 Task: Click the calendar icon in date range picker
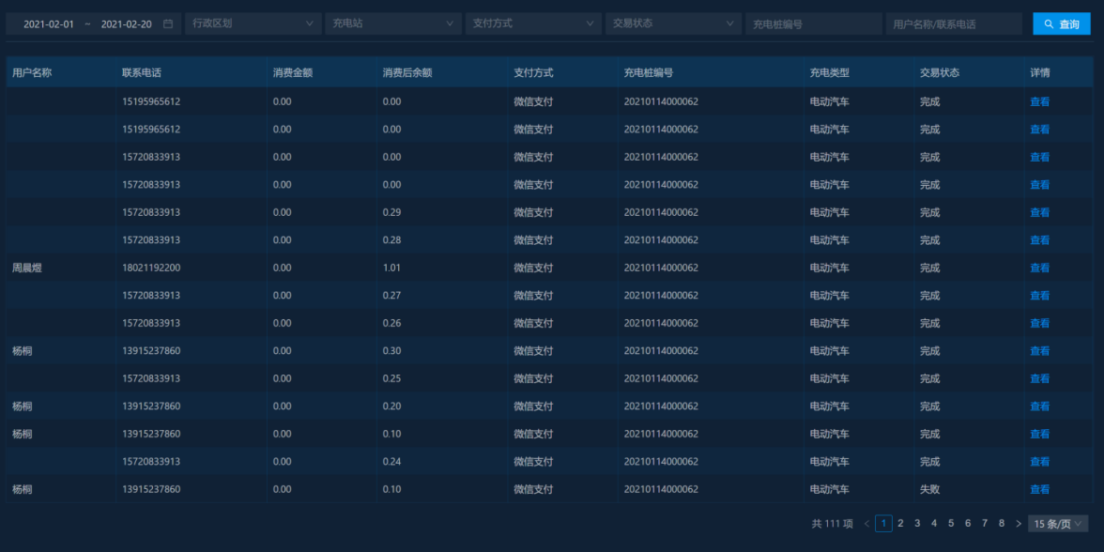(x=168, y=24)
